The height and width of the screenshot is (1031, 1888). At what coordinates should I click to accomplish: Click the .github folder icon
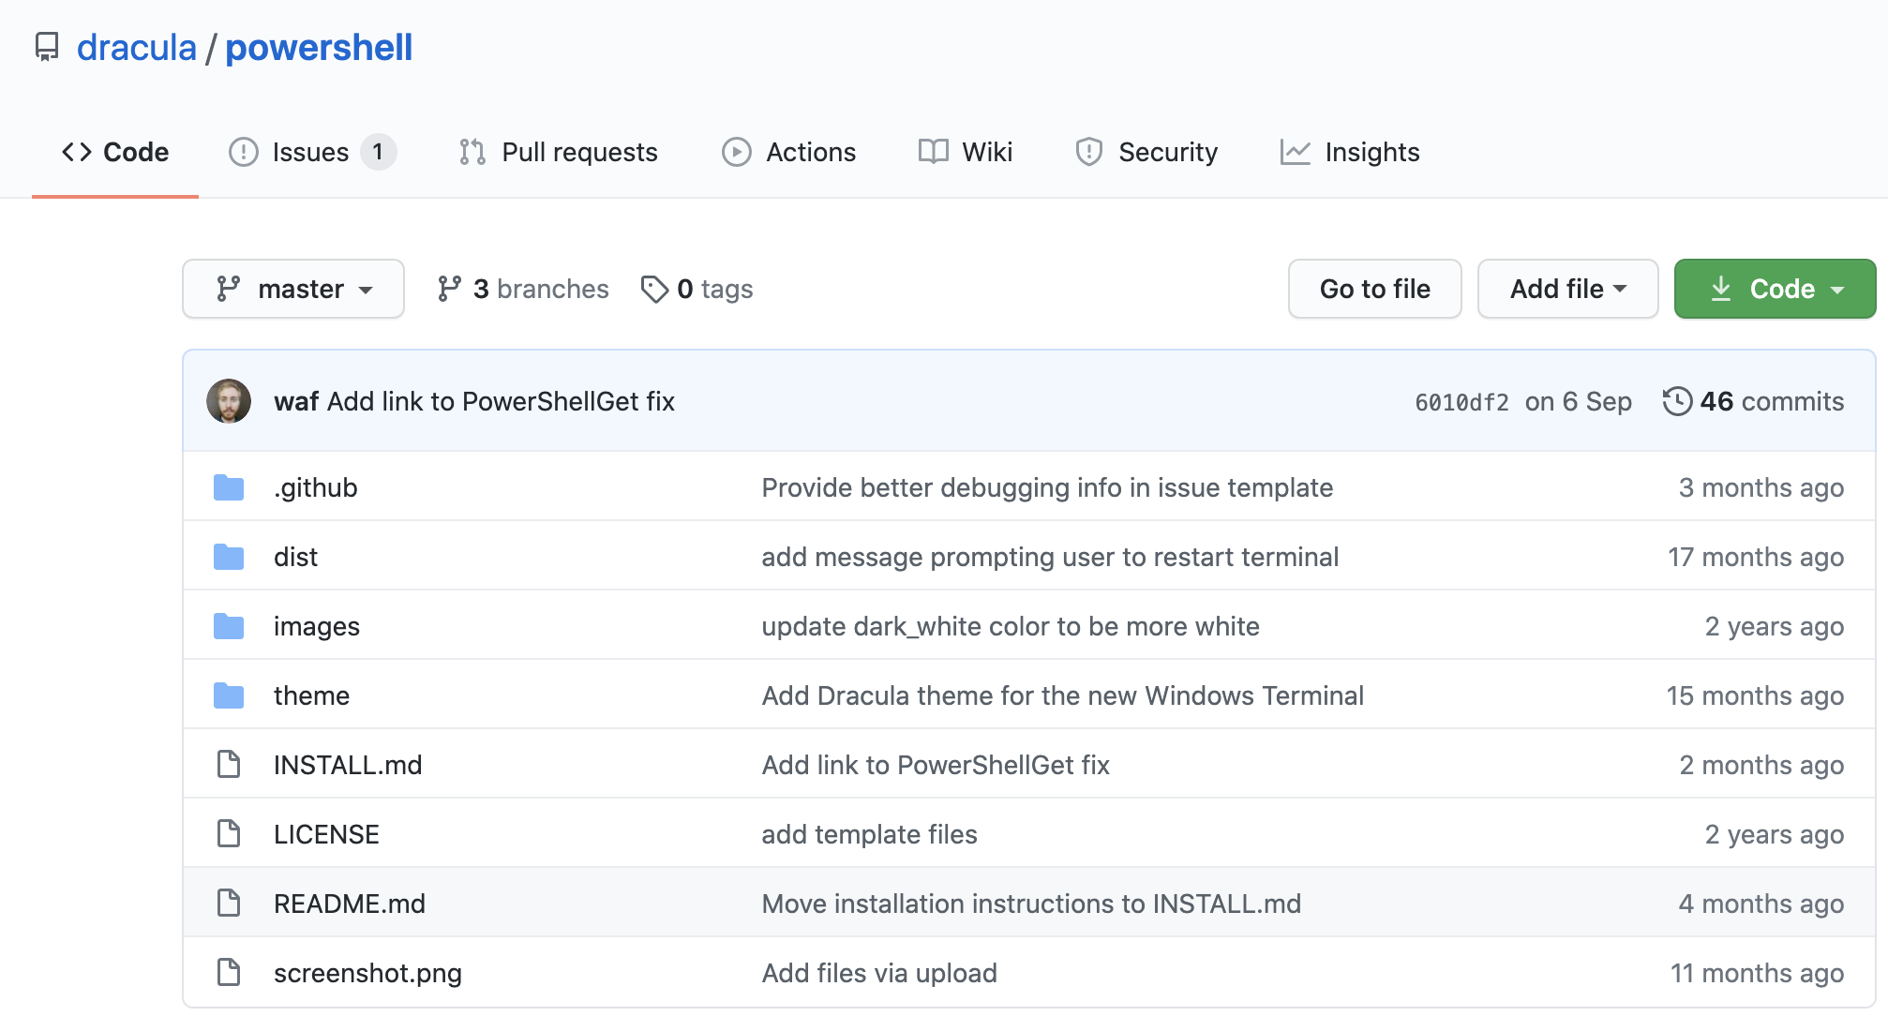point(229,487)
